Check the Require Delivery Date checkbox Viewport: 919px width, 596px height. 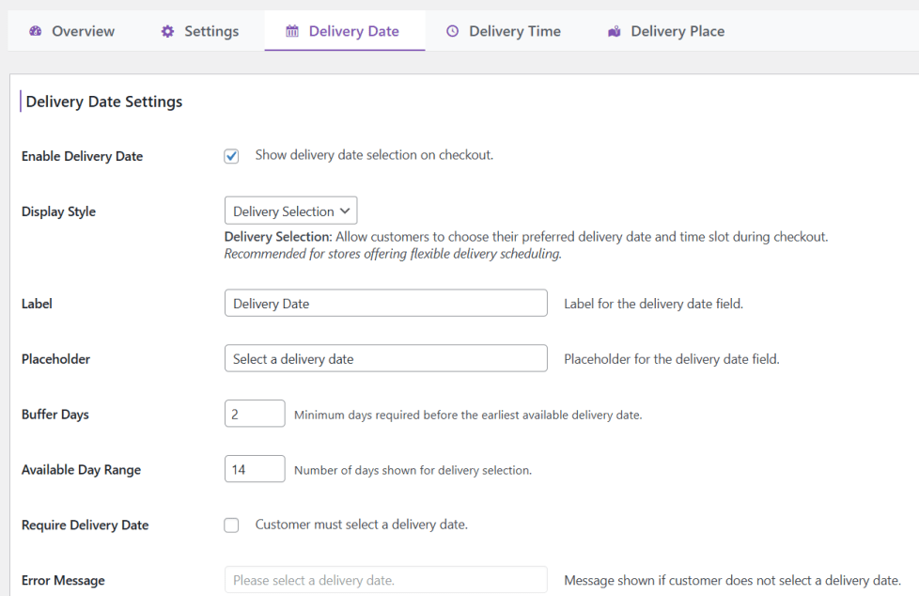click(232, 525)
